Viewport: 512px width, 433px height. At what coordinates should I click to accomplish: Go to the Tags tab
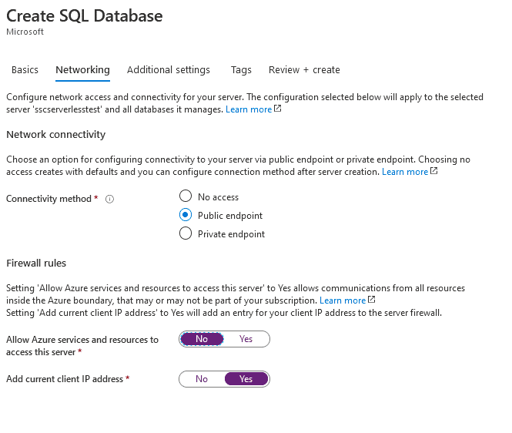[x=241, y=70]
